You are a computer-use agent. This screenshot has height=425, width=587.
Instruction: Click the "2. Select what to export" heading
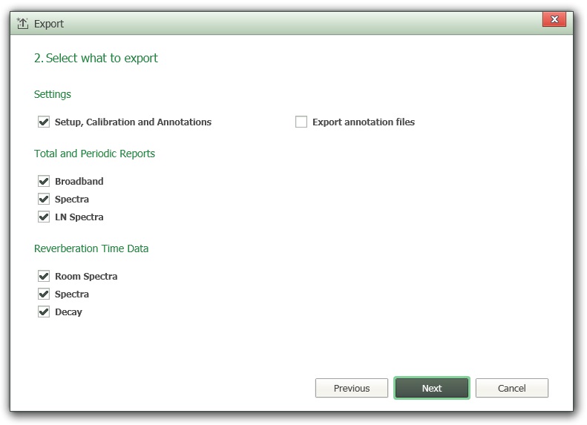(96, 58)
